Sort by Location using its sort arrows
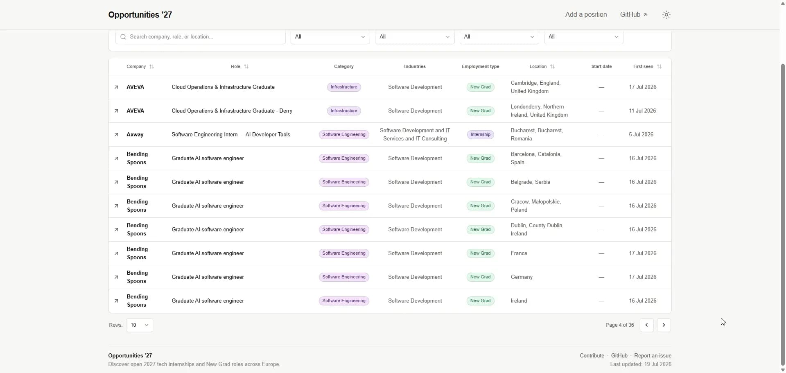Viewport: 786px width, 373px height. (553, 67)
